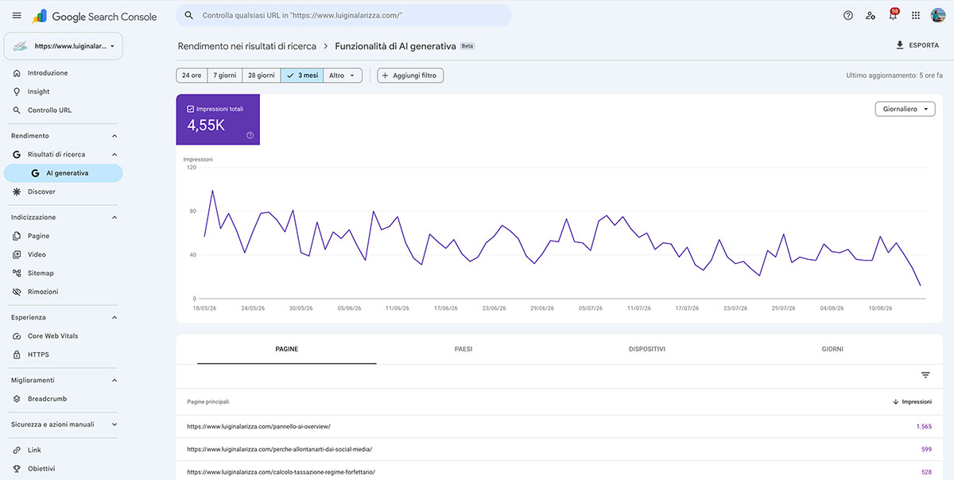
Task: Click the Impressioni totali info icon
Action: pos(250,136)
